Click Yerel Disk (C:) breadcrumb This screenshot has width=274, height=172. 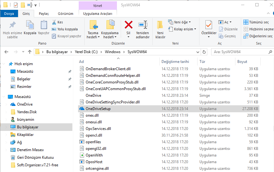point(86,52)
